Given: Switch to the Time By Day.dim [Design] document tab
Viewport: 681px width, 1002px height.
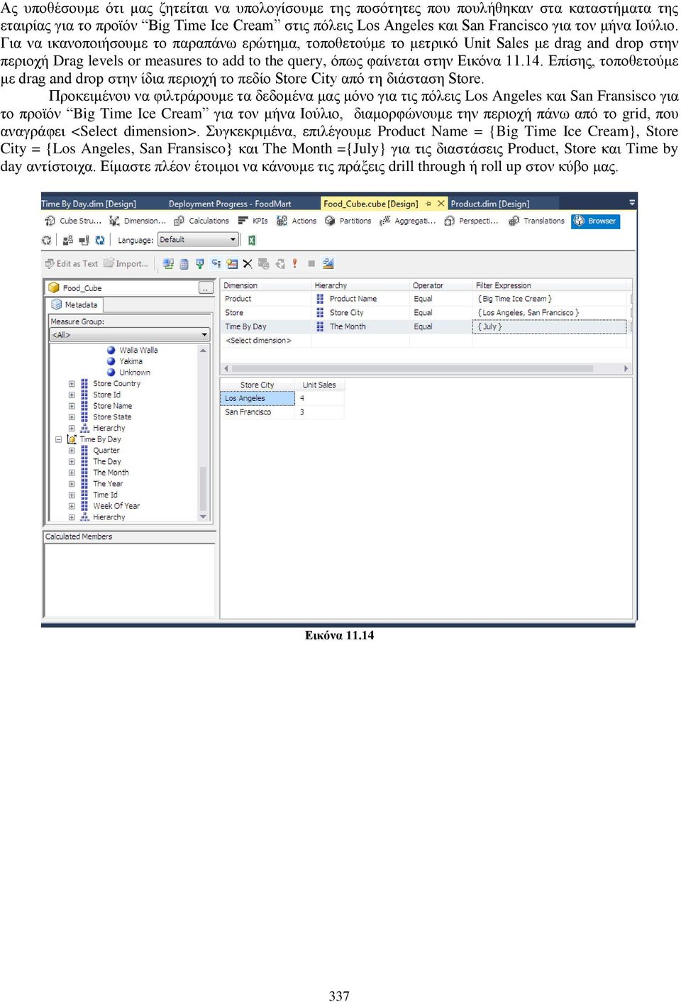Looking at the screenshot, I should click(89, 204).
